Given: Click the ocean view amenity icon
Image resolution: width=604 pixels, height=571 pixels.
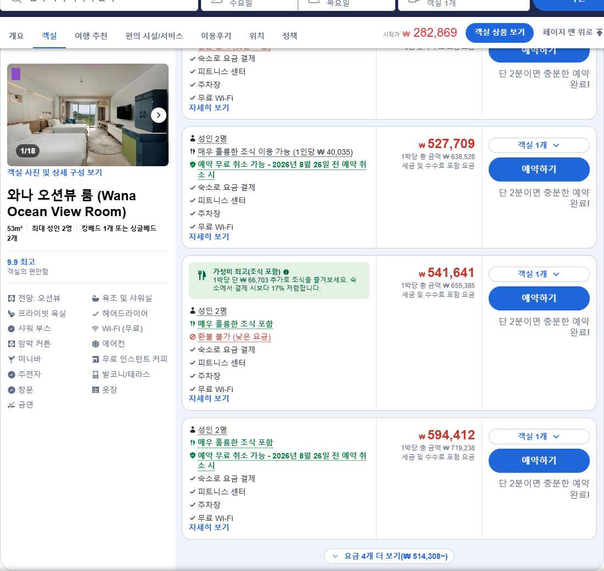Looking at the screenshot, I should (12, 298).
